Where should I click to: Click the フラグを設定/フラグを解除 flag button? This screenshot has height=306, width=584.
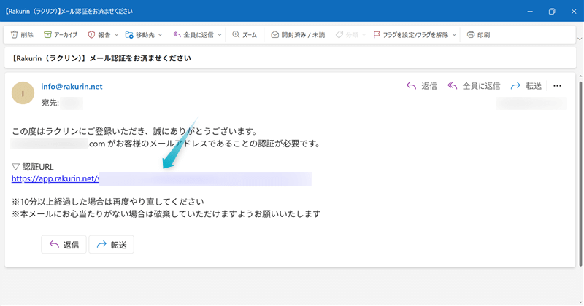tap(411, 34)
